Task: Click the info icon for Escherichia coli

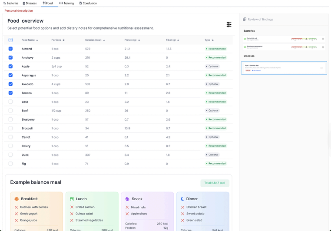Action: click(323, 39)
